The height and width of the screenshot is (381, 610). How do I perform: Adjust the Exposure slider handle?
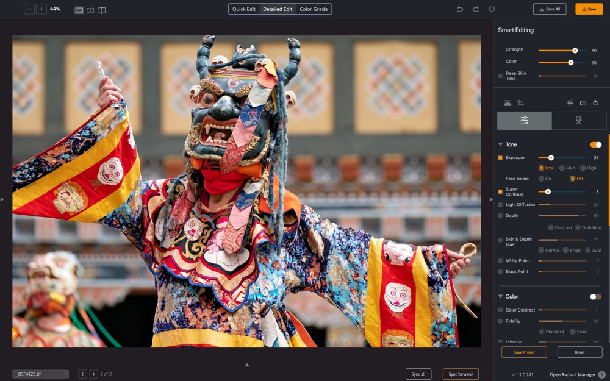click(x=551, y=158)
